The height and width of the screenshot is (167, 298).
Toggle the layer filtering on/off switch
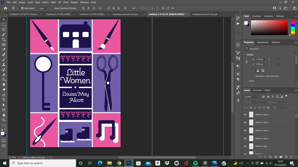pyautogui.click(x=286, y=96)
